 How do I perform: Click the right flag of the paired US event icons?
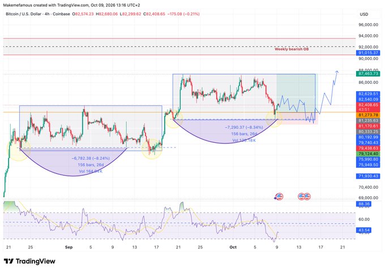point(307,197)
